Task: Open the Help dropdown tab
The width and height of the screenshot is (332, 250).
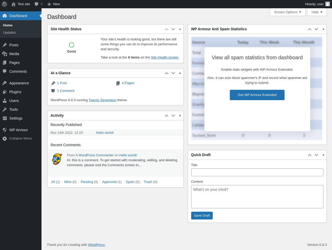Action: point(317,12)
